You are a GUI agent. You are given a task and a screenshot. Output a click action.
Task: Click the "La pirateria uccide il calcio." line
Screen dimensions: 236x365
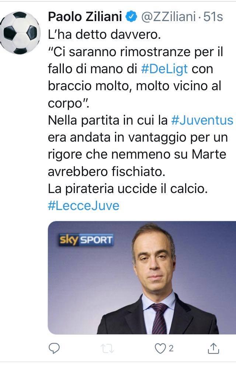[x=127, y=189]
